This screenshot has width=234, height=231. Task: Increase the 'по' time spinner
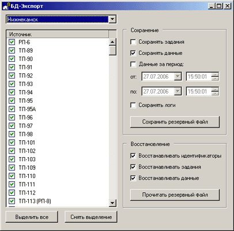coord(215,90)
